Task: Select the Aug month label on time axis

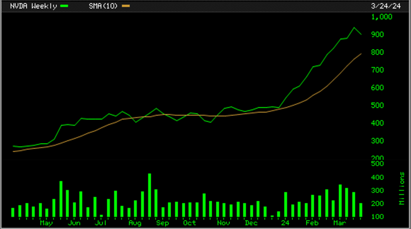Action: [135, 223]
